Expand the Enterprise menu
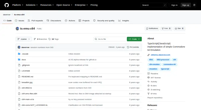Image resolution: width=201 pixels, height=110 pixels. tap(81, 5)
